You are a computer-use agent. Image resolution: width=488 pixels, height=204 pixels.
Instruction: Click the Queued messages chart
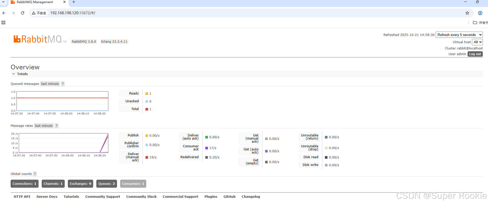click(62, 101)
